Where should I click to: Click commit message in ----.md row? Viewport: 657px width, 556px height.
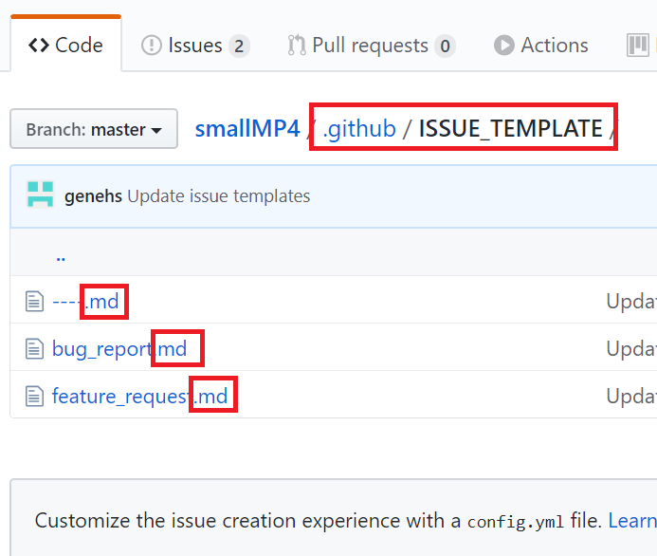pos(631,302)
